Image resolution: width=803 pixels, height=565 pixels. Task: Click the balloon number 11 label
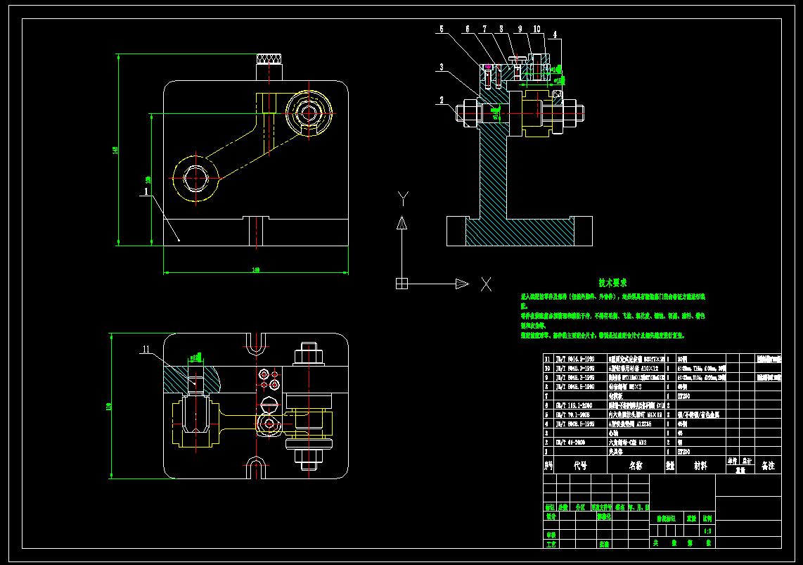click(x=146, y=350)
